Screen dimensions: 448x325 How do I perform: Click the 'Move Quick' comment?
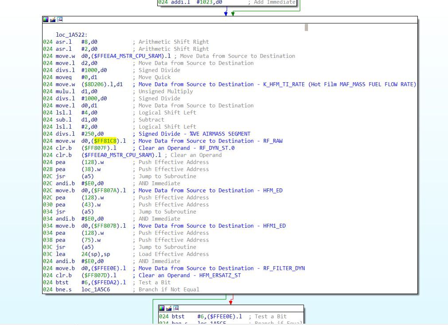(155, 77)
